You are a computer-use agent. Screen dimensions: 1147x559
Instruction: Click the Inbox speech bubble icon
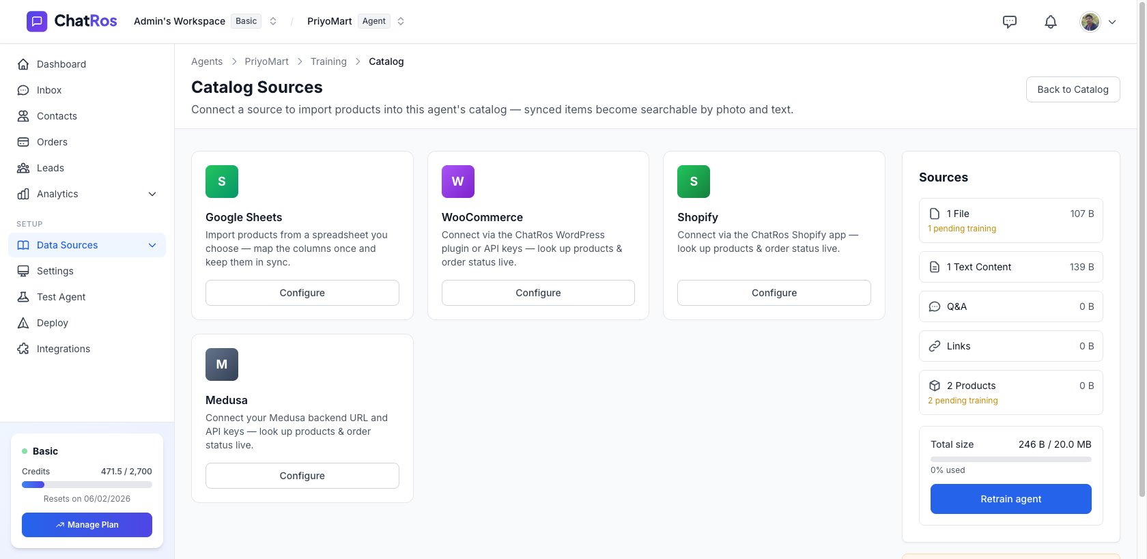[23, 90]
